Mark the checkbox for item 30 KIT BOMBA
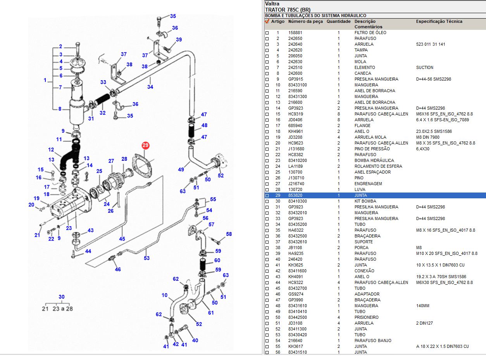Viewport: 486px width, 356px height. click(267, 201)
